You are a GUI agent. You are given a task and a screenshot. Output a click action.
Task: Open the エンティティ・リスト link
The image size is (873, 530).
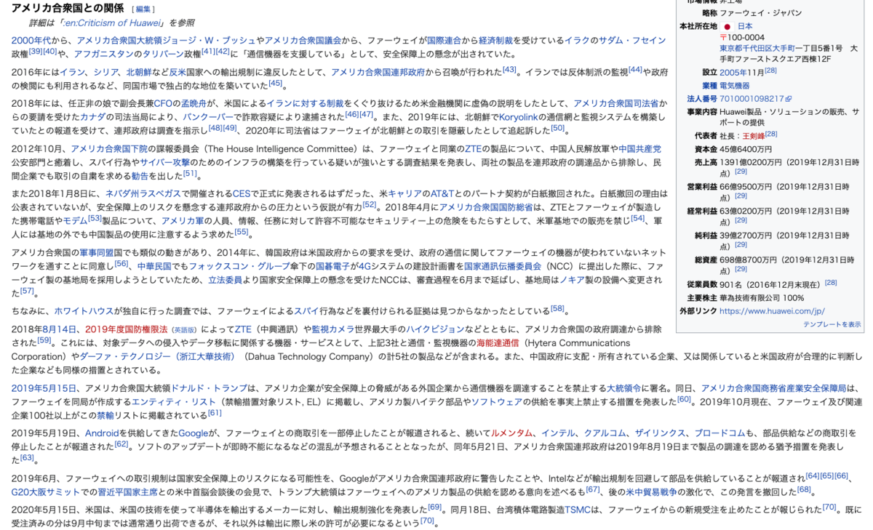(173, 401)
